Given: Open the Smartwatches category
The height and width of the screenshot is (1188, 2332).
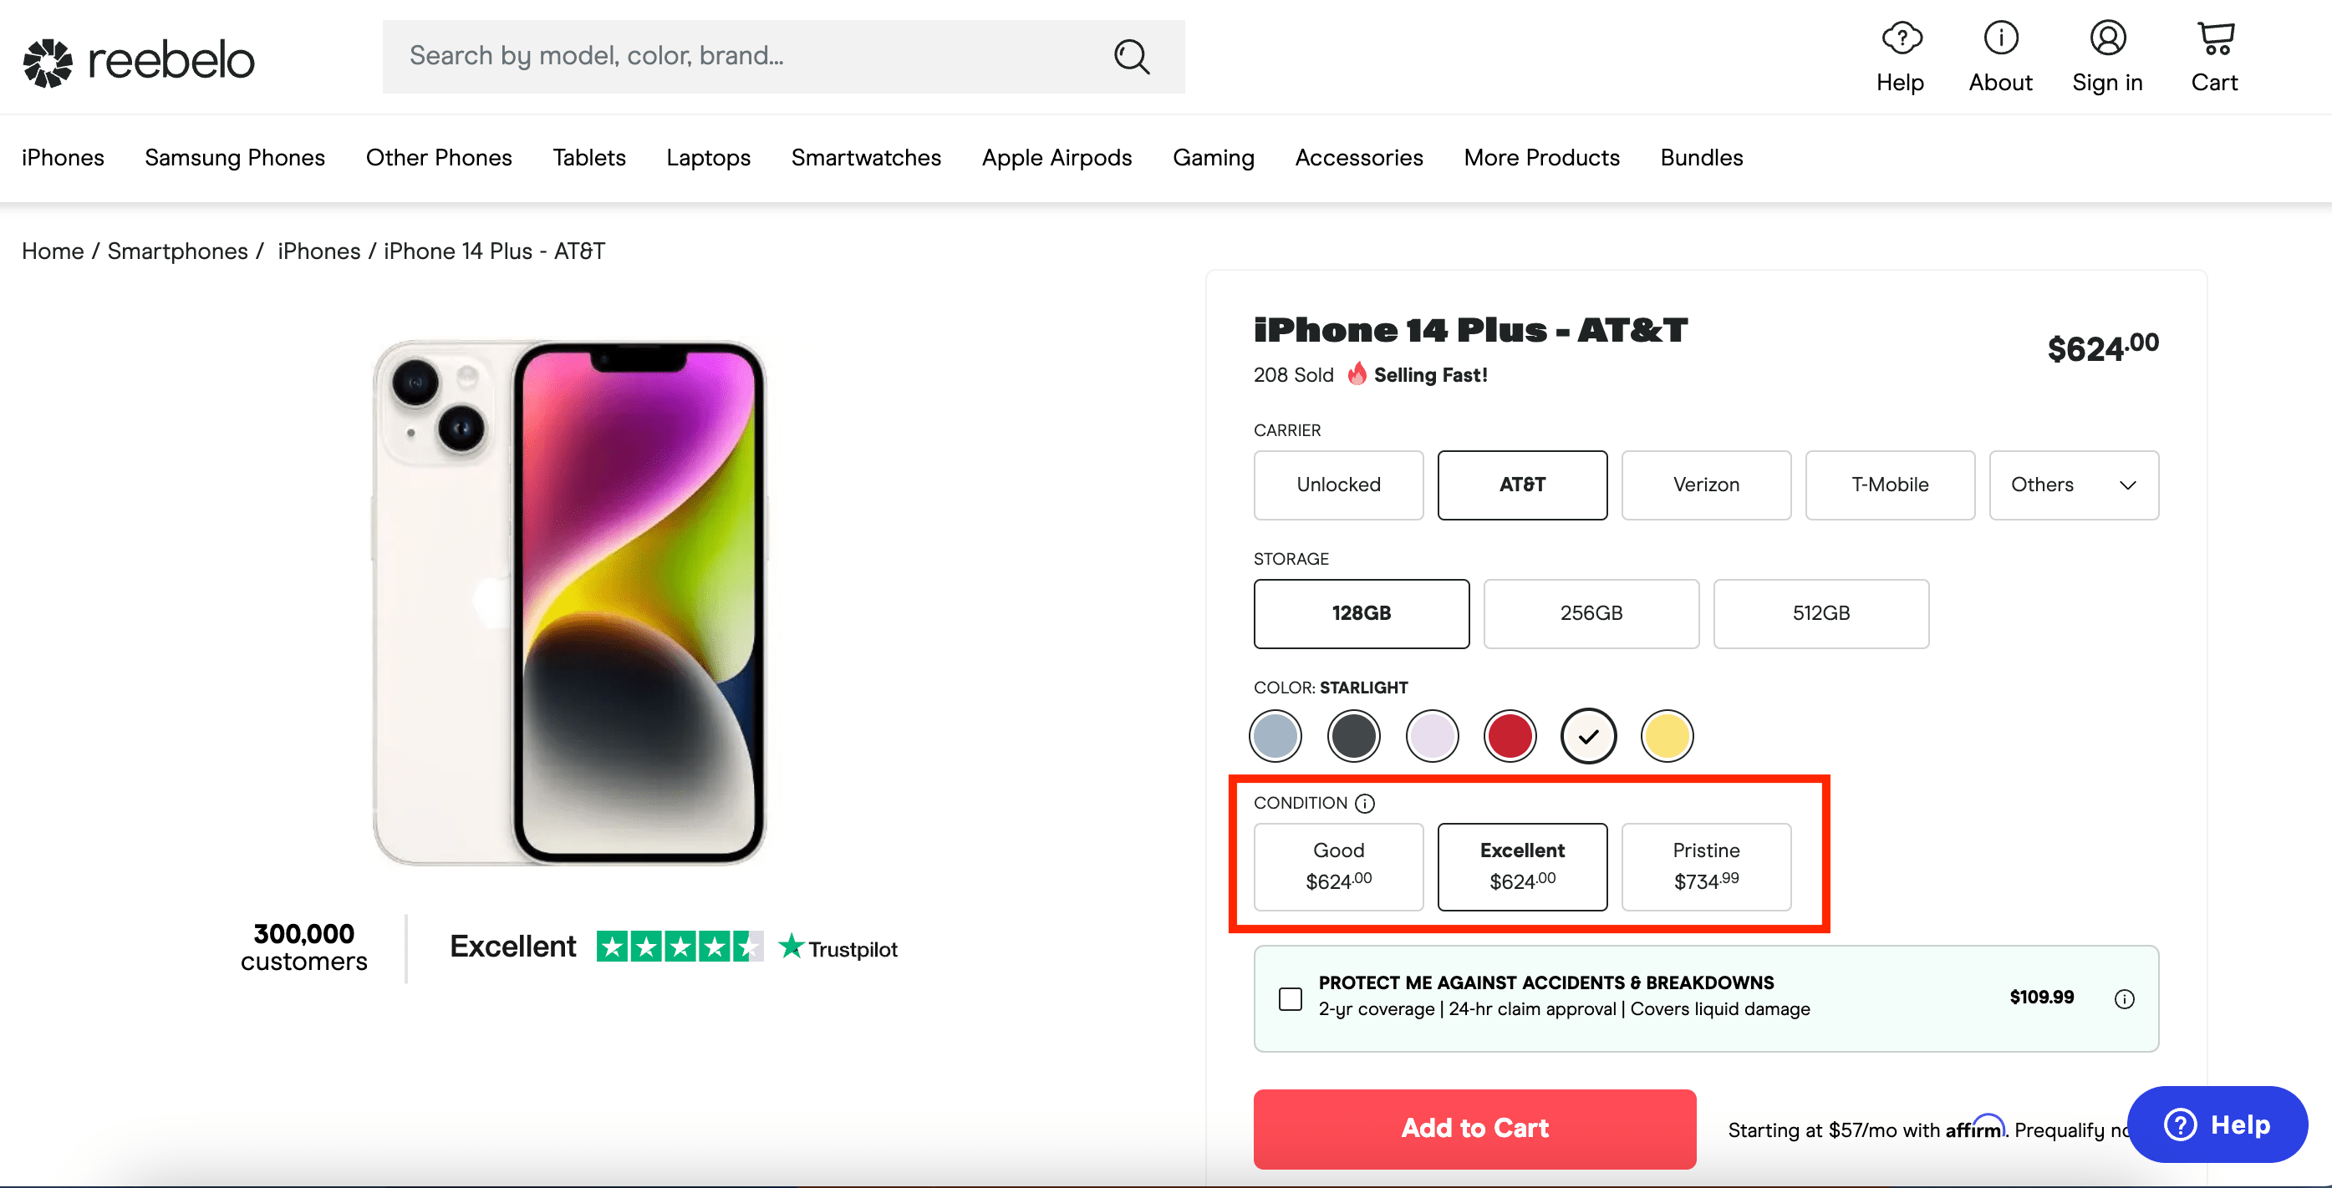Looking at the screenshot, I should pyautogui.click(x=865, y=157).
